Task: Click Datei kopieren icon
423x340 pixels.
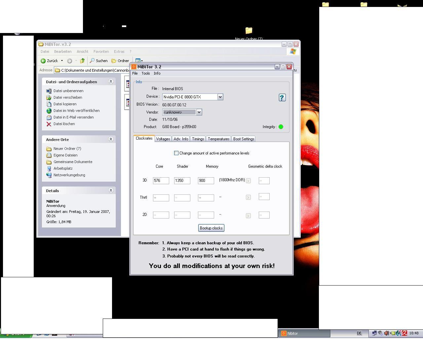Action: point(49,104)
